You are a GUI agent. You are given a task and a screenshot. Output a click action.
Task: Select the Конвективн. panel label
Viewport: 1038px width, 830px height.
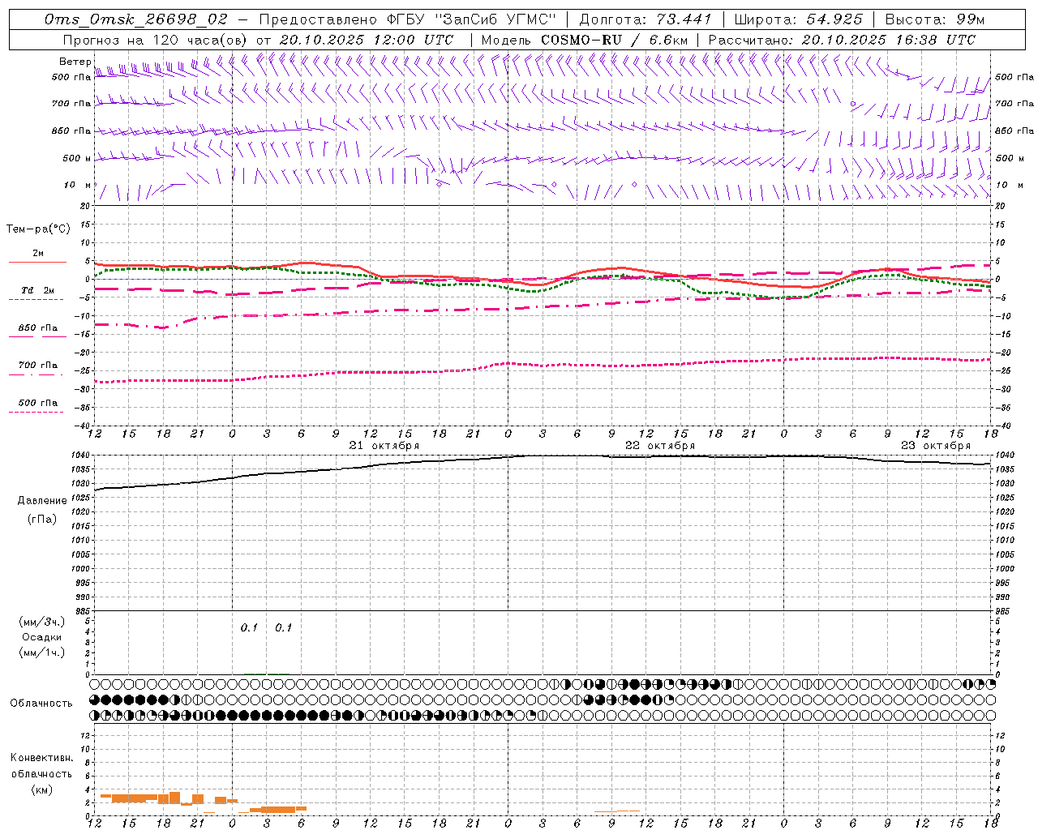coord(41,758)
